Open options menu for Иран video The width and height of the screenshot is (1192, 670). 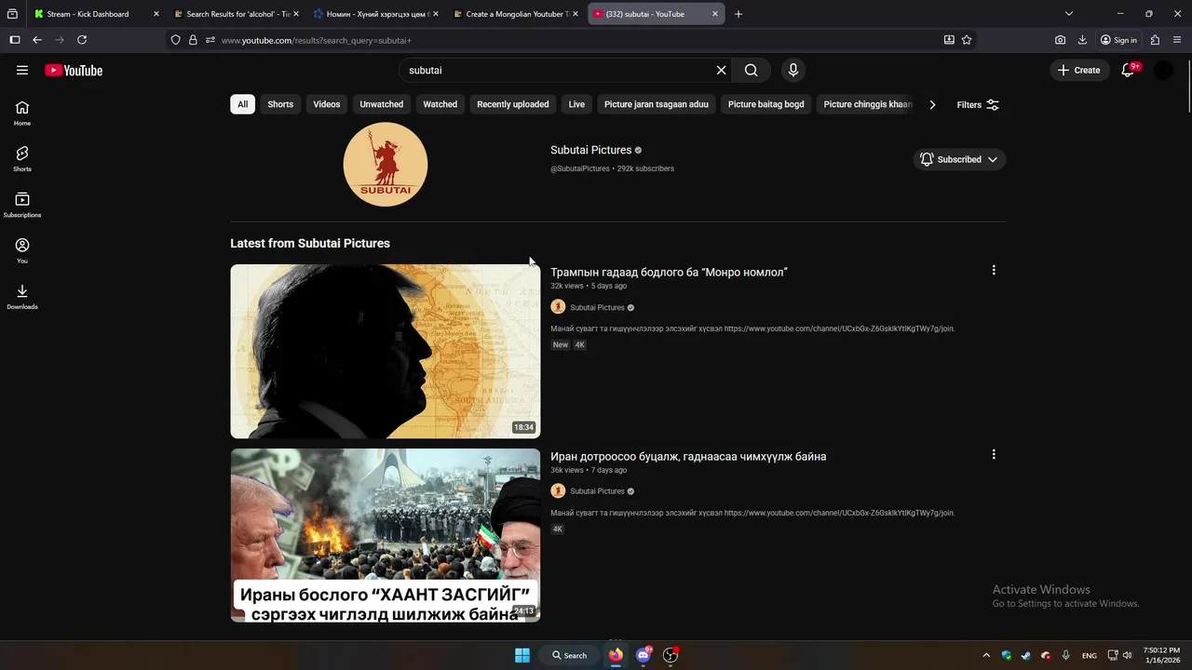point(994,454)
